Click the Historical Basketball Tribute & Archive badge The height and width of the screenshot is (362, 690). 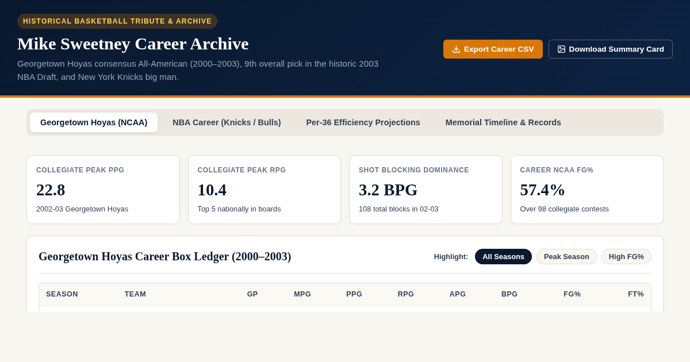[x=117, y=21]
